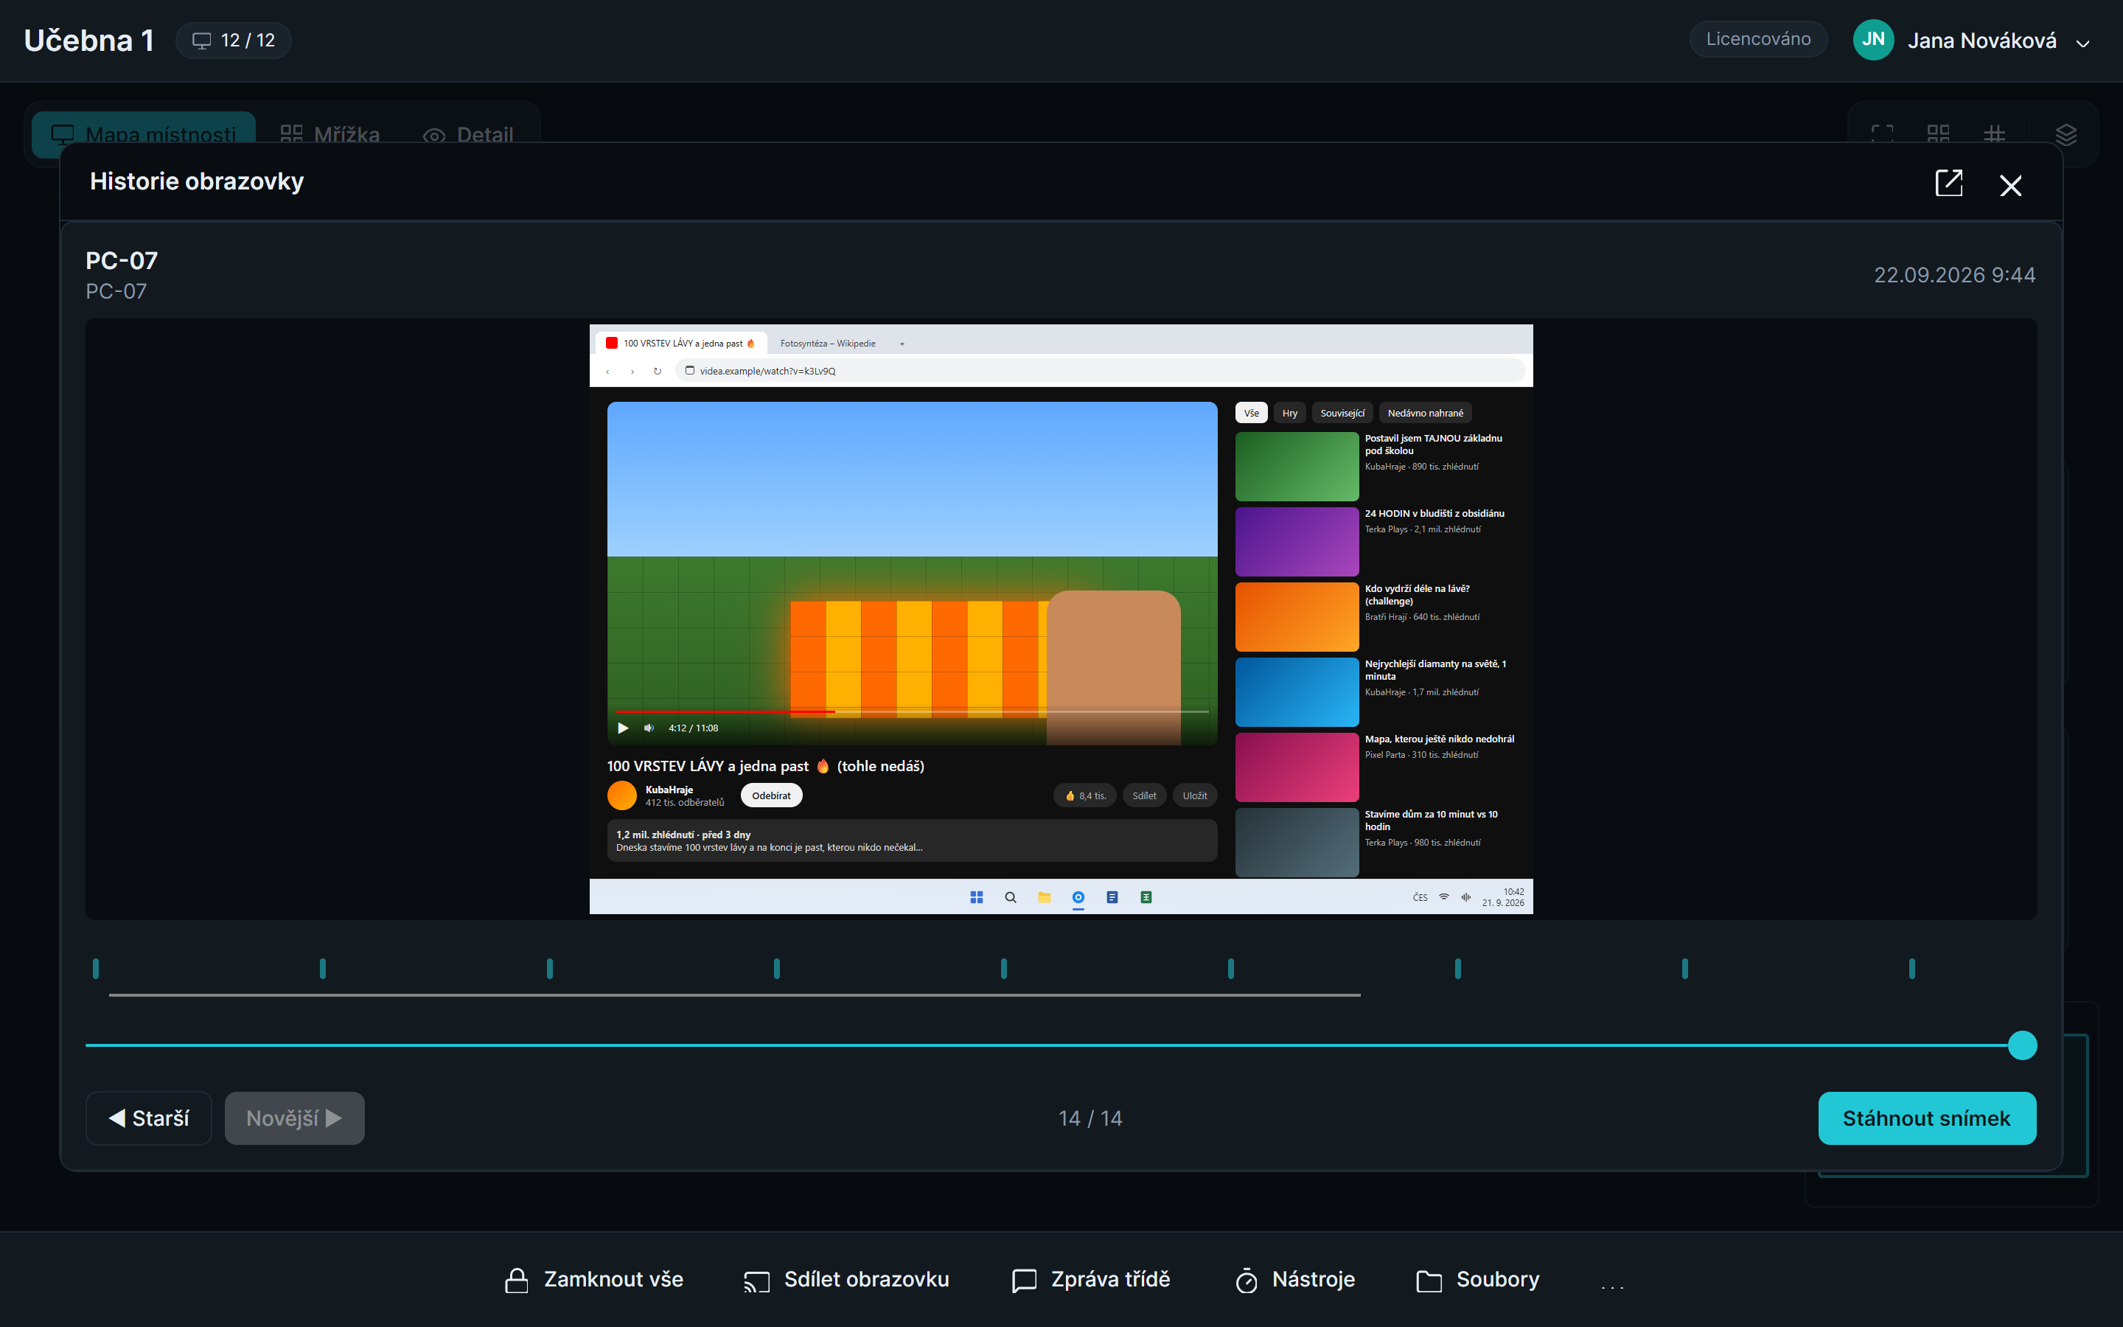Expand the Jana Nováková account menu

point(1972,41)
